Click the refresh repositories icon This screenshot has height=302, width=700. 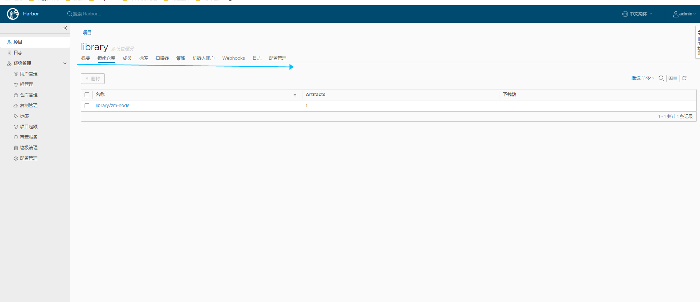684,78
